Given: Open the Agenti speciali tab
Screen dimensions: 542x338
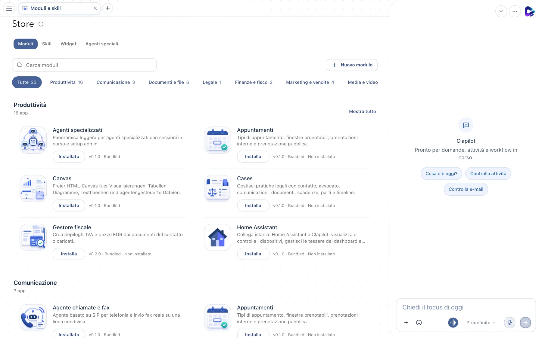Looking at the screenshot, I should tap(102, 44).
